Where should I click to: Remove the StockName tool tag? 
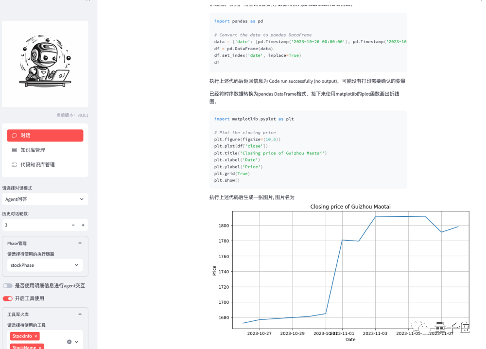tap(40, 347)
